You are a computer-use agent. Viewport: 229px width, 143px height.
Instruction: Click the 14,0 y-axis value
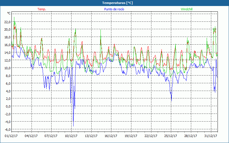(x=7, y=53)
